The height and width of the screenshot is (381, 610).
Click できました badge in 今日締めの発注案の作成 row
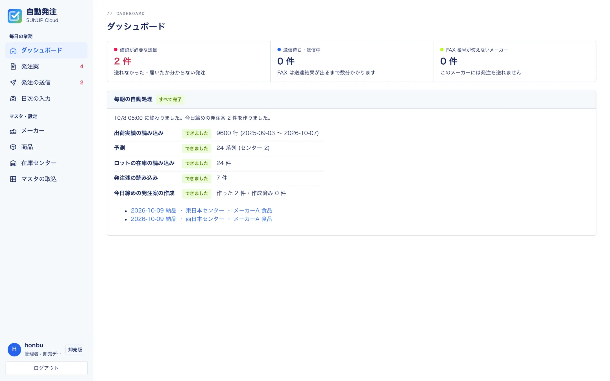197,193
